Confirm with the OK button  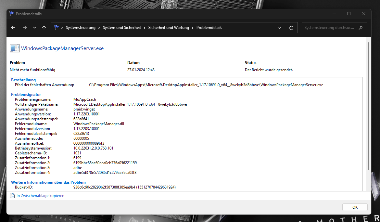[355, 207]
